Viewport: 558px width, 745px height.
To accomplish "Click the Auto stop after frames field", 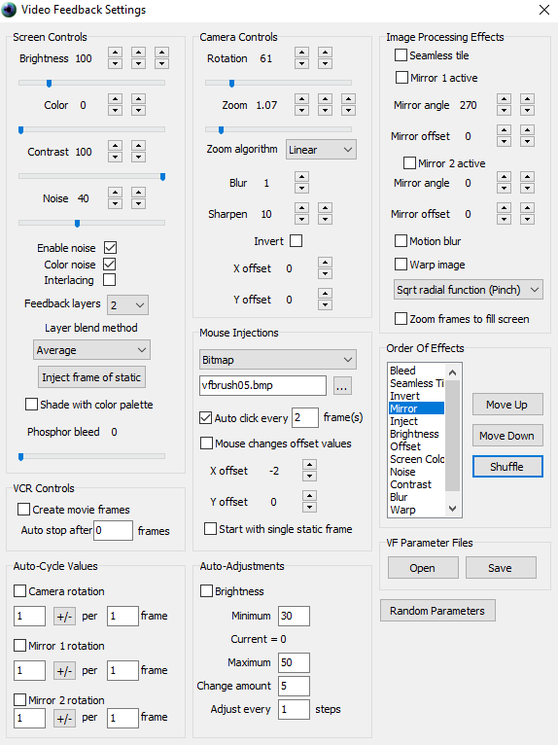I will tap(113, 530).
